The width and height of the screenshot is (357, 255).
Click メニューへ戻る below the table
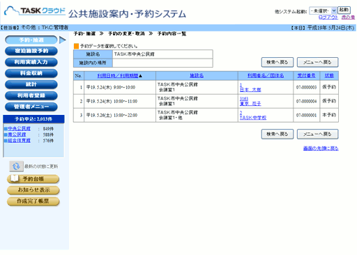point(317,134)
